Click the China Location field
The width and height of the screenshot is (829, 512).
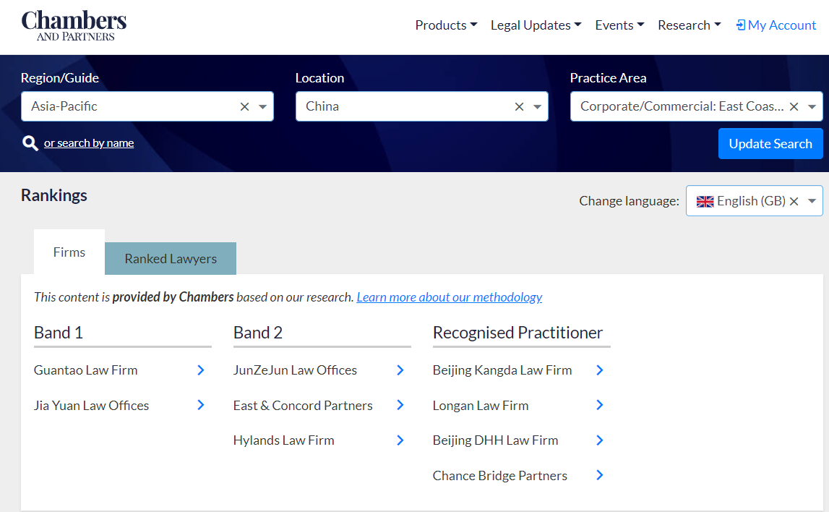coord(422,106)
